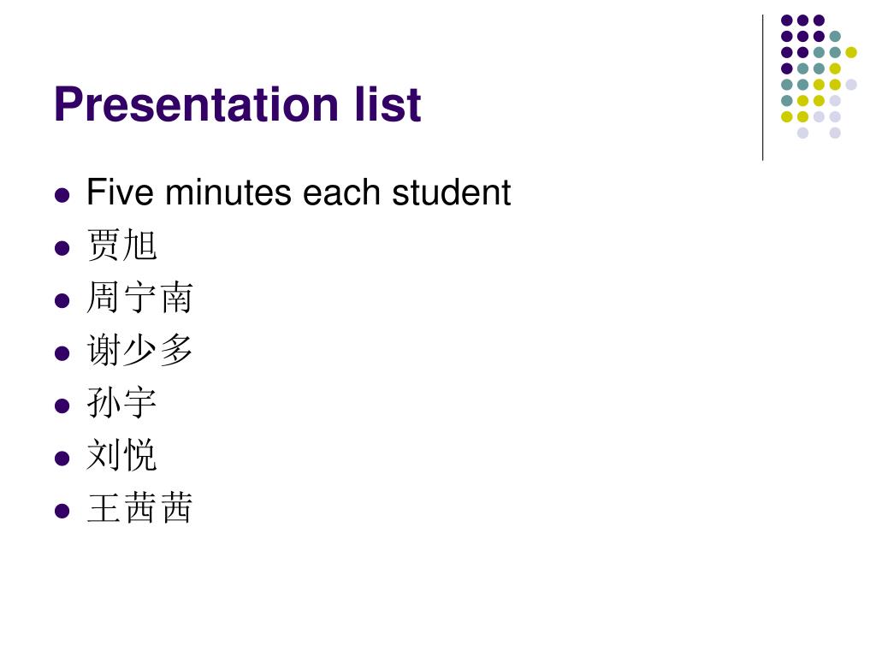
Task: Click the rightmost yellow dot in dot pattern
Action: pos(851,52)
